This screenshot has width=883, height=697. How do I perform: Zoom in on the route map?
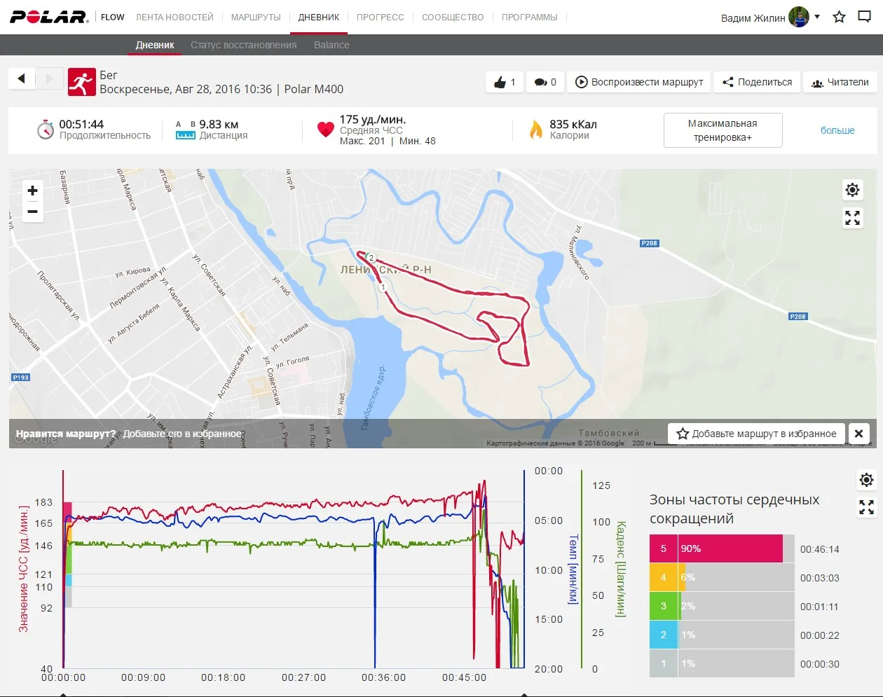[32, 191]
